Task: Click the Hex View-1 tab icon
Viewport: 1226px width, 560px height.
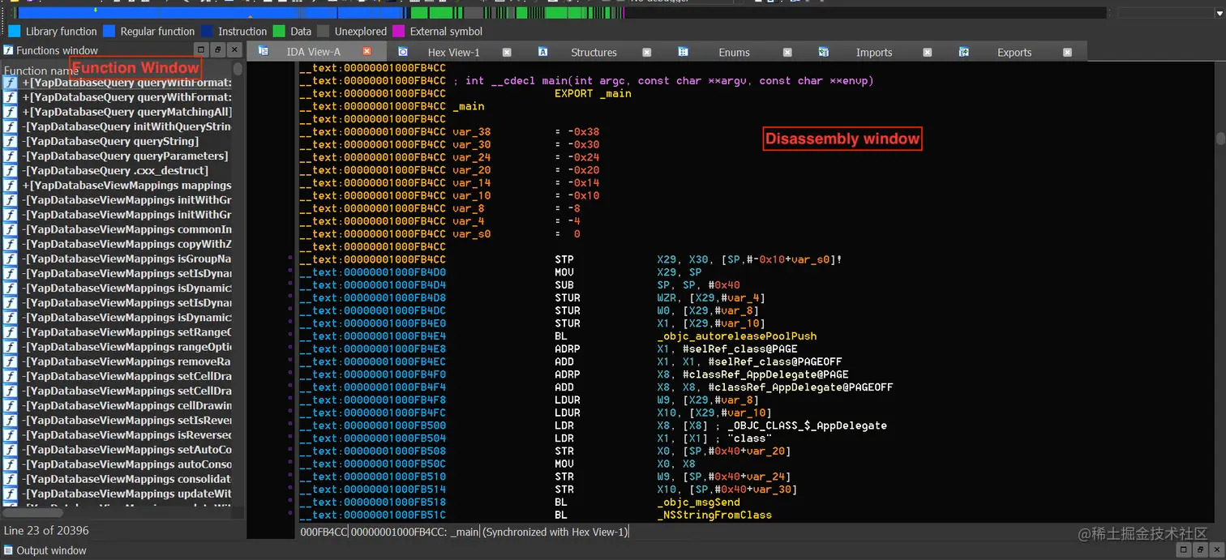Action: click(403, 51)
